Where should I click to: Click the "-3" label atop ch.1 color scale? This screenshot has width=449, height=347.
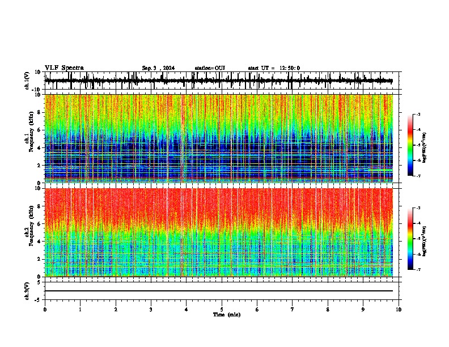pos(418,114)
